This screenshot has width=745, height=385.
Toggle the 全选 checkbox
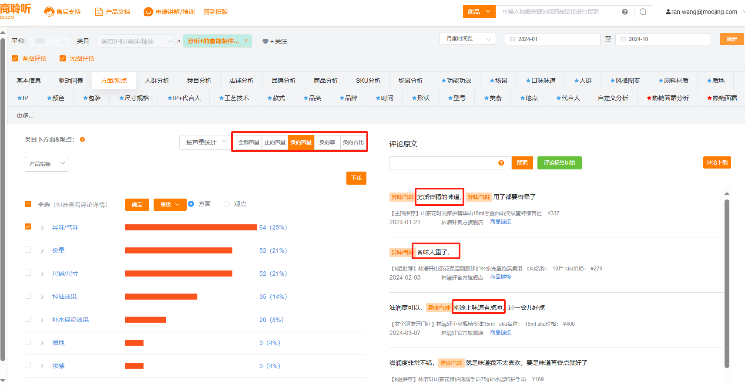point(28,204)
